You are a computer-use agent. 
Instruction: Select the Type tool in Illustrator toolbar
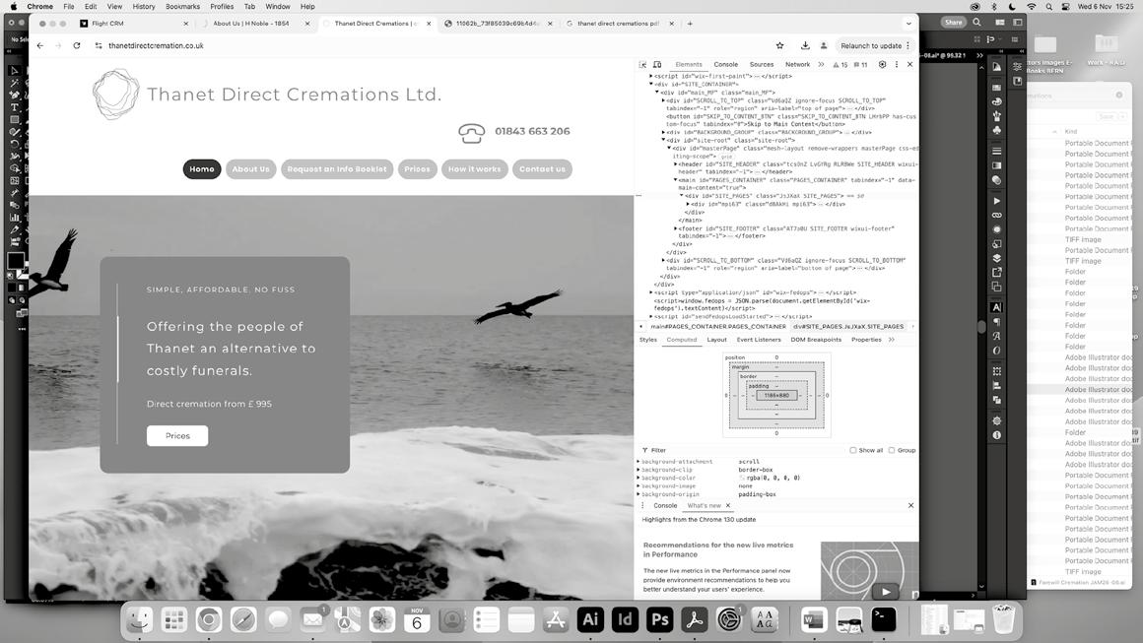tap(14, 107)
